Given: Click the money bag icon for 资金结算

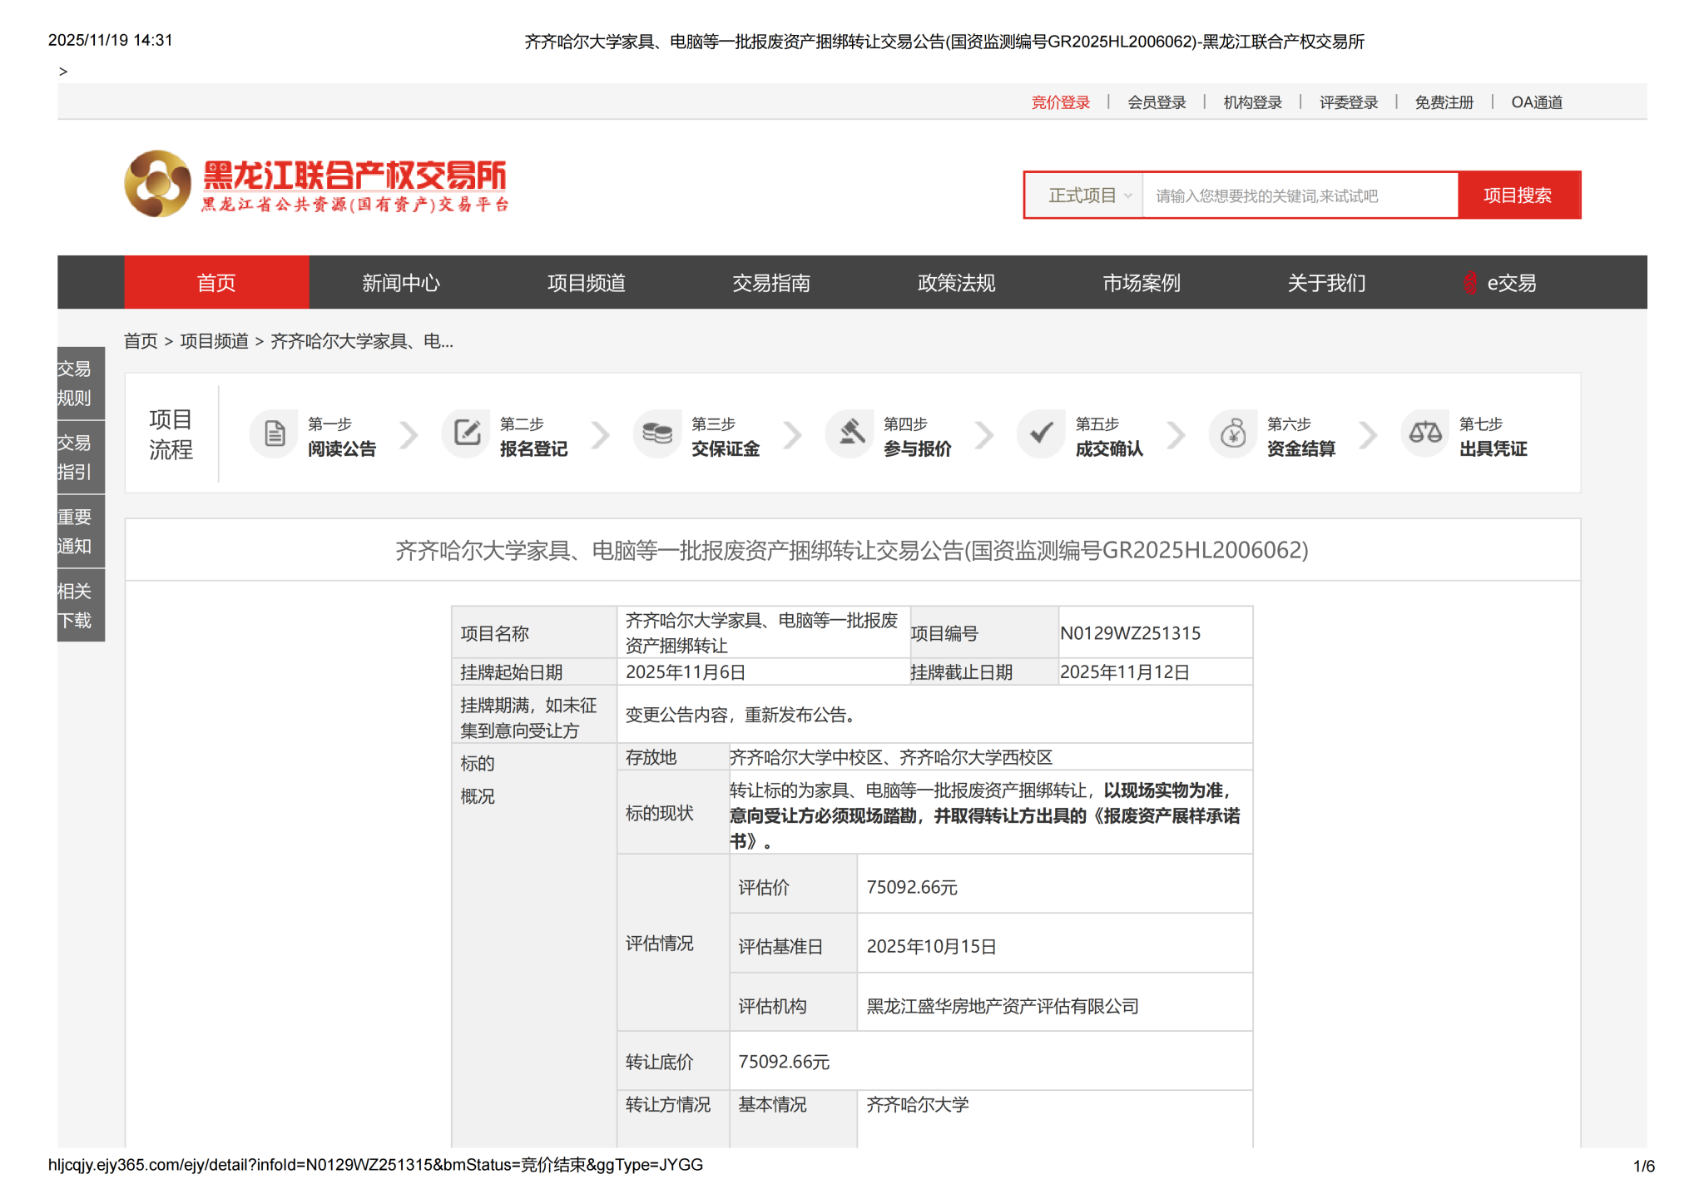Looking at the screenshot, I should coord(1233,434).
